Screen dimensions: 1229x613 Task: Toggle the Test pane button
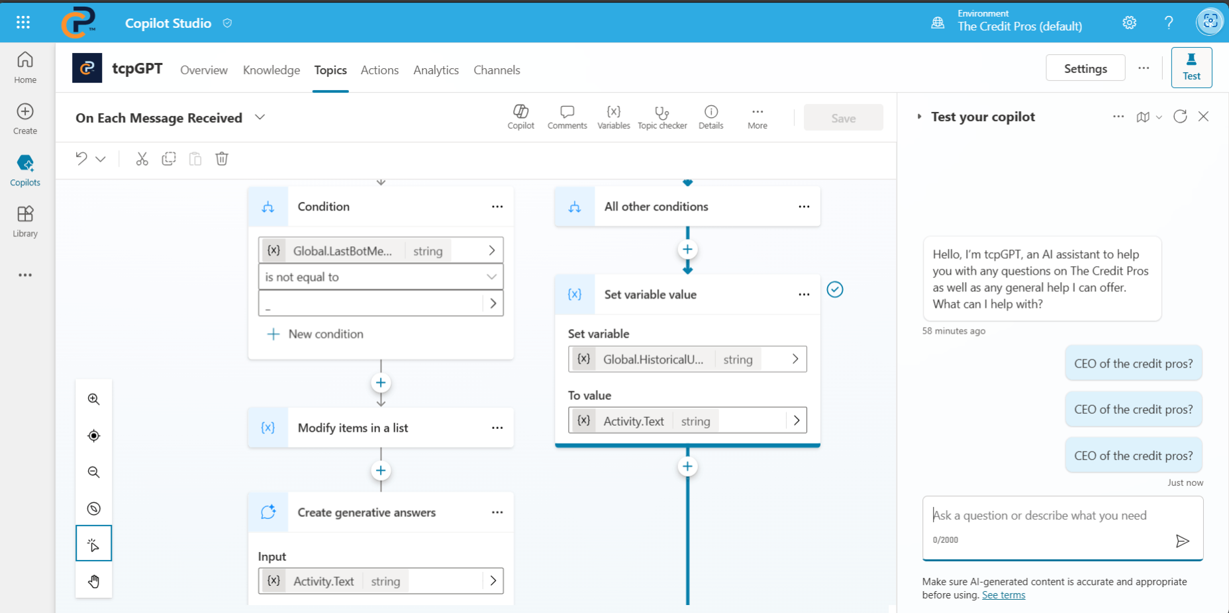coord(1191,68)
